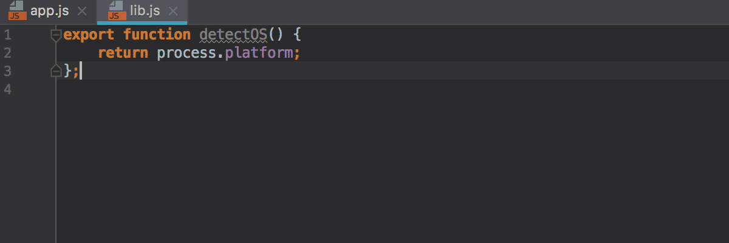
Task: Click the process identifier
Action: click(x=187, y=53)
